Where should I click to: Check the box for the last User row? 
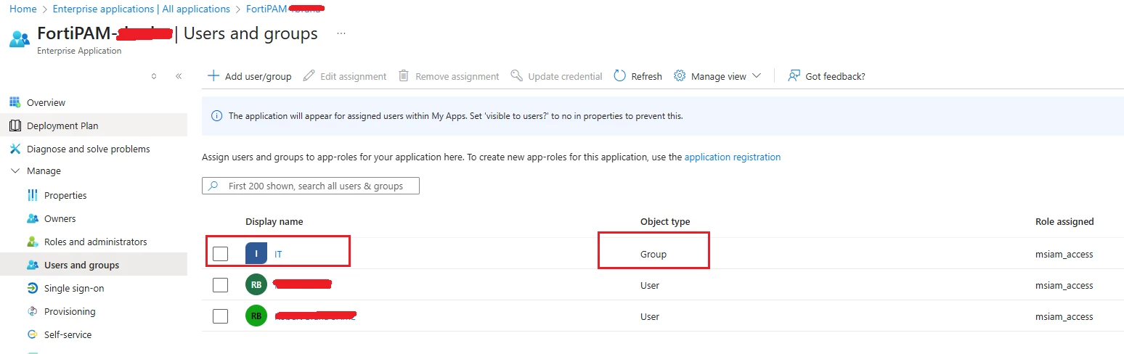click(x=220, y=316)
